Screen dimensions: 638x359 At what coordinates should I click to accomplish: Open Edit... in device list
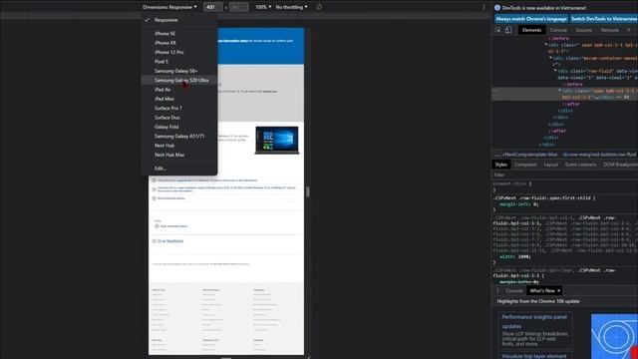pos(179,169)
